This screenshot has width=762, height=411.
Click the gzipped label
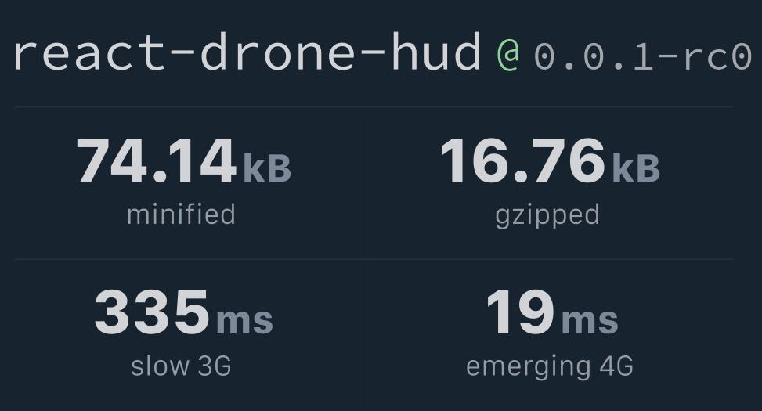[547, 216]
